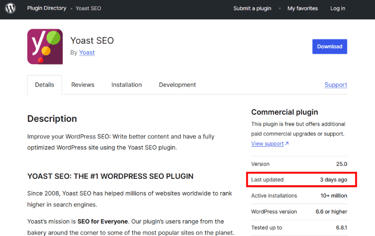Open the Support link
375x236 pixels.
[336, 85]
